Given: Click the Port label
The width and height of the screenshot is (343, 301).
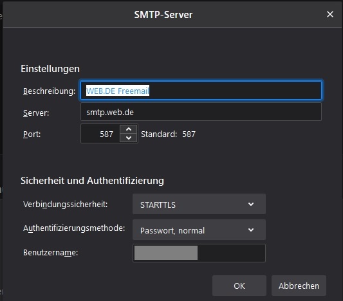Looking at the screenshot, I should coord(32,134).
